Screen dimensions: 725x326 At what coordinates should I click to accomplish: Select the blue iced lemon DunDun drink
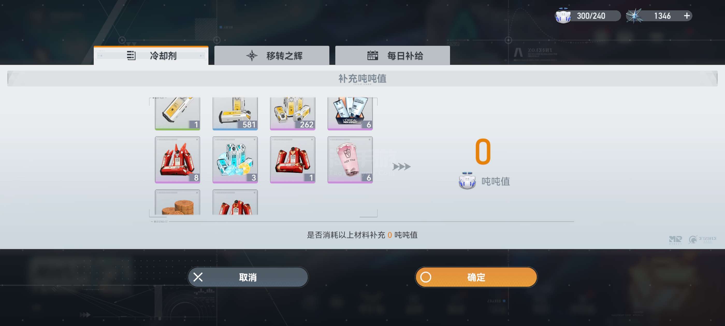pyautogui.click(x=235, y=160)
